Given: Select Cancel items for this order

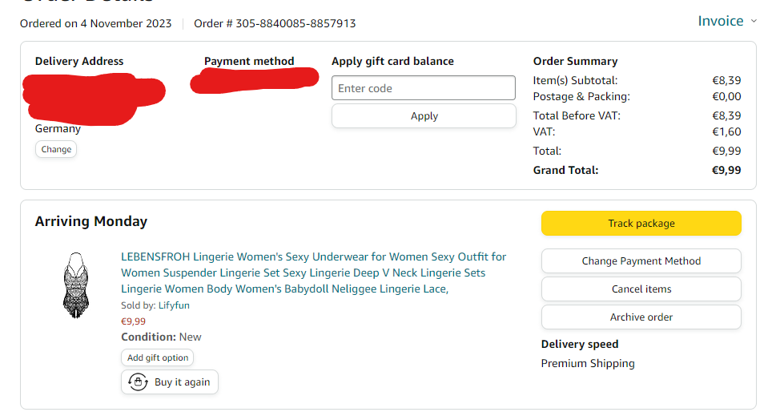Looking at the screenshot, I should click(x=641, y=289).
